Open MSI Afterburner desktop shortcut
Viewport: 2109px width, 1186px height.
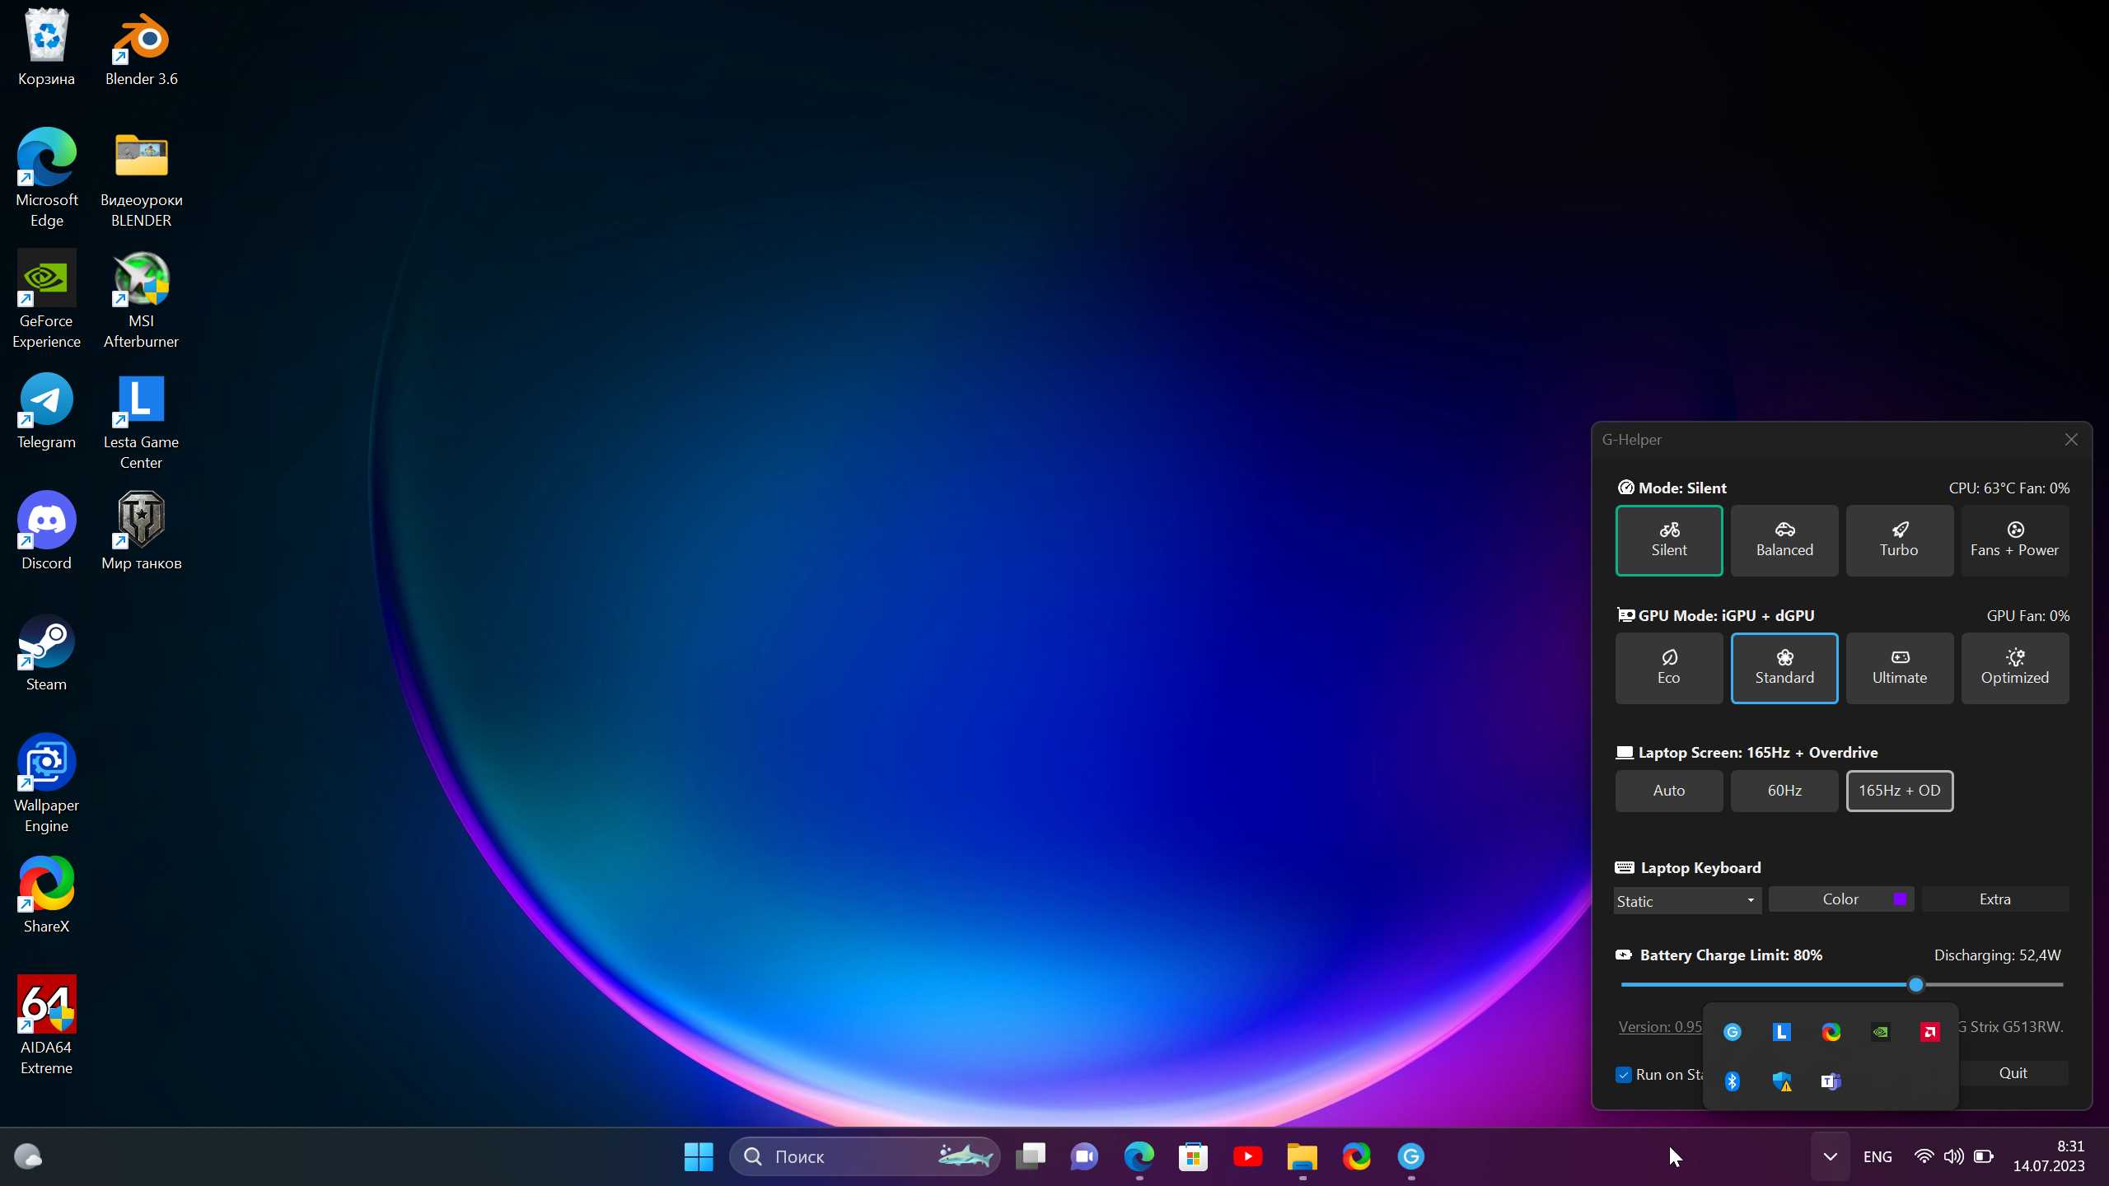pyautogui.click(x=141, y=301)
